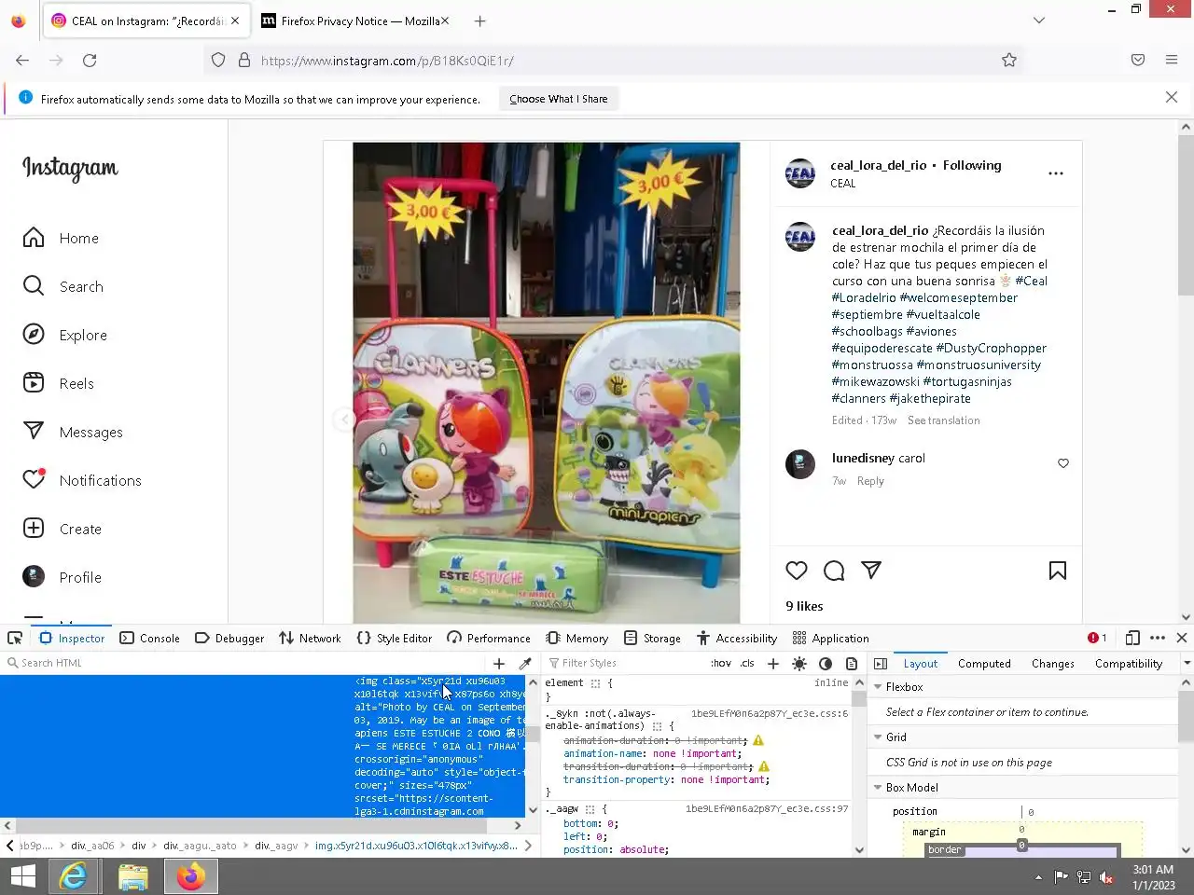The height and width of the screenshot is (895, 1194).
Task: Collapse the Flexbox section
Action: (878, 687)
